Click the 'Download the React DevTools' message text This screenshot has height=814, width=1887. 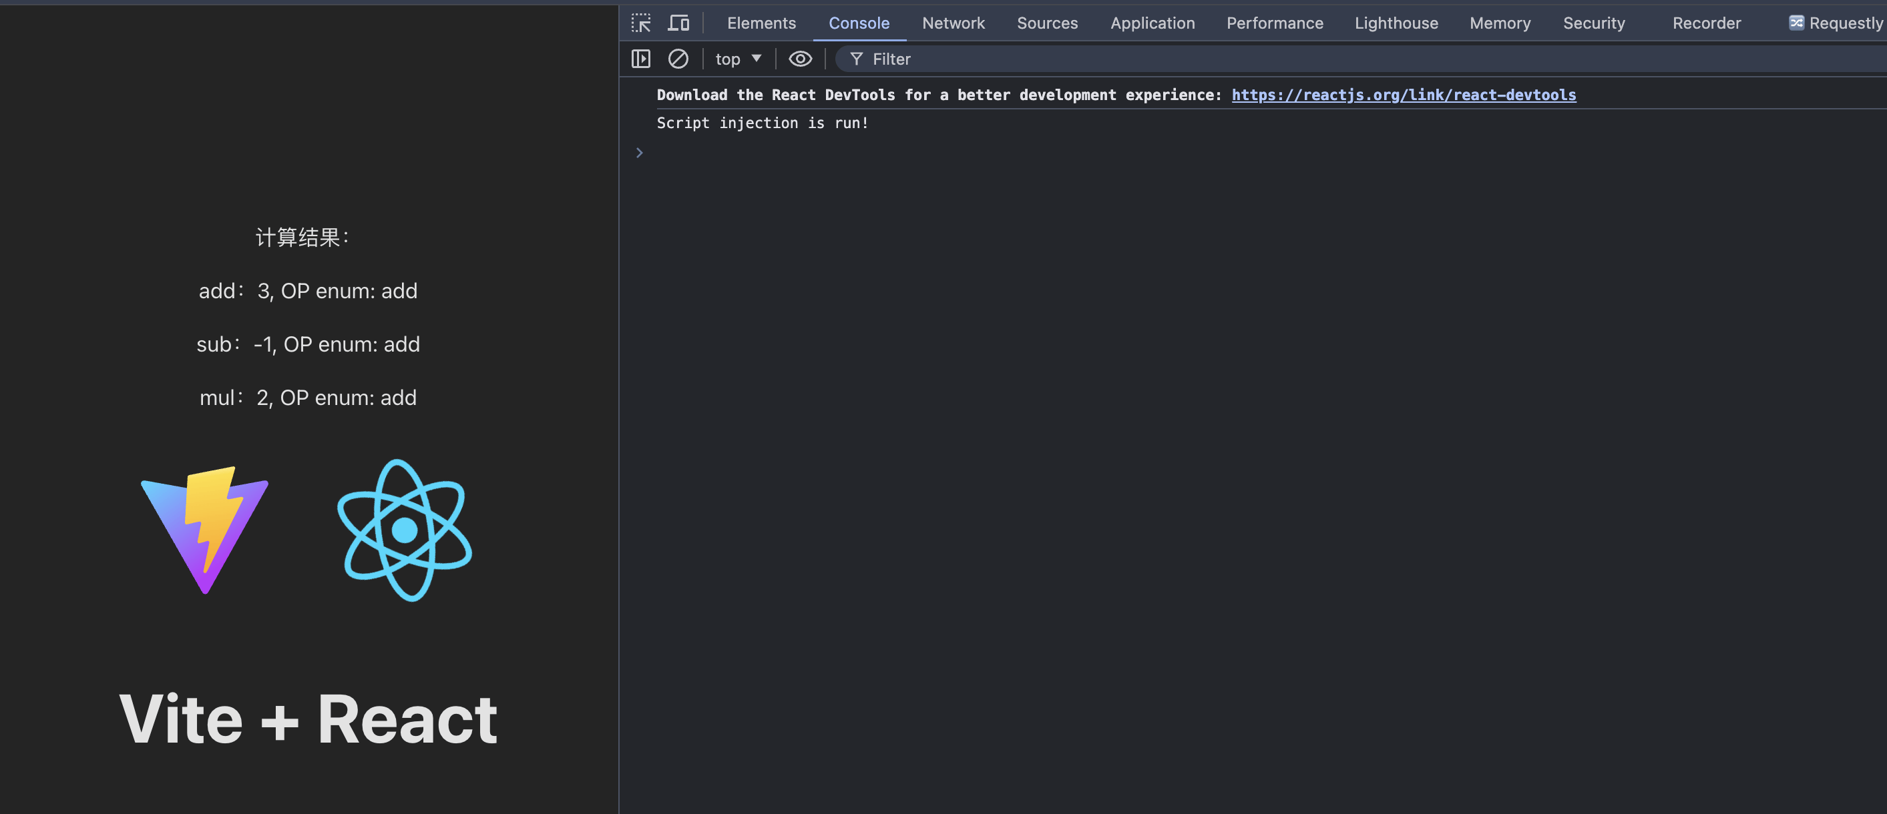tap(939, 95)
